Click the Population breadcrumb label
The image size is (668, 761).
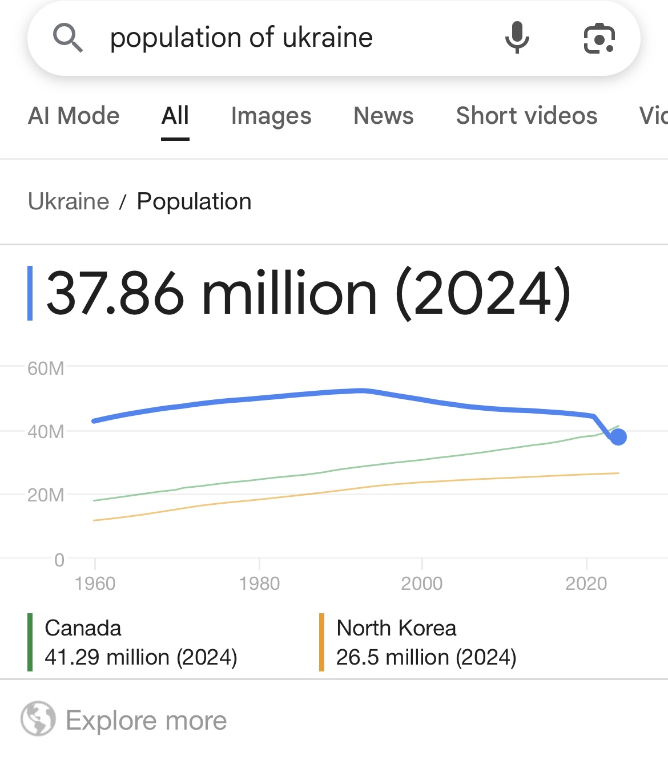coord(194,201)
